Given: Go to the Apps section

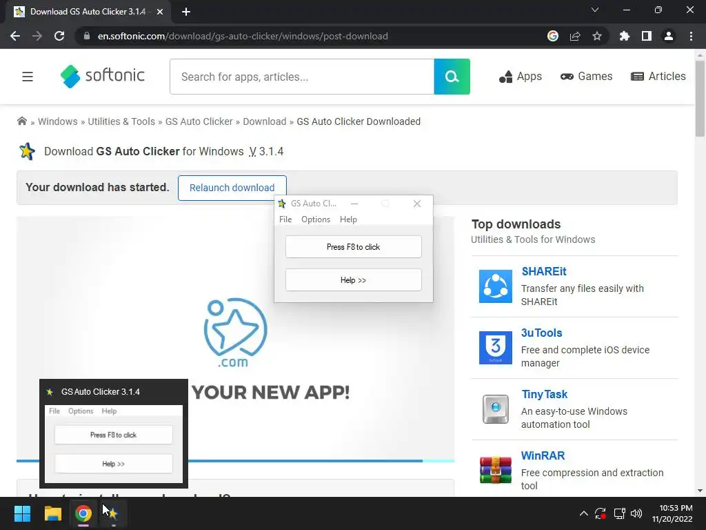Looking at the screenshot, I should pyautogui.click(x=520, y=77).
